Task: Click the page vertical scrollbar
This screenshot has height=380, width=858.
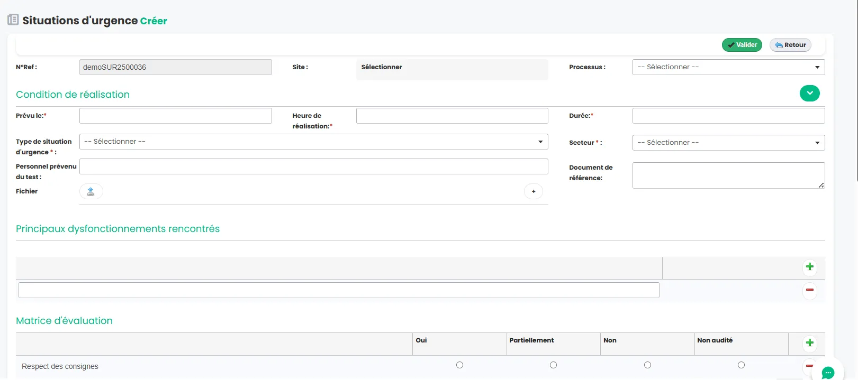Action: pos(856,91)
